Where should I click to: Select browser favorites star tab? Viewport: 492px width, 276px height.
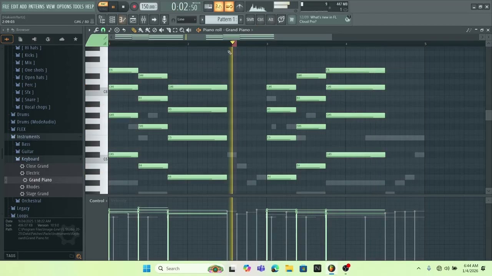pos(75,39)
